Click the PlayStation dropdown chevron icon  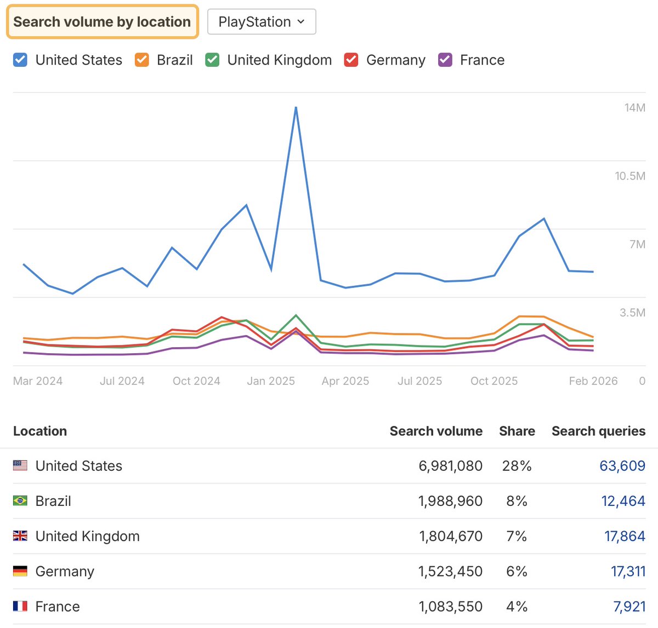pos(300,22)
